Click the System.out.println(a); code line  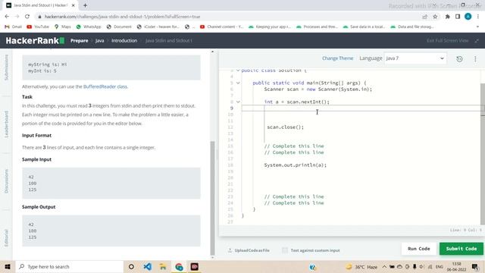tap(295, 165)
